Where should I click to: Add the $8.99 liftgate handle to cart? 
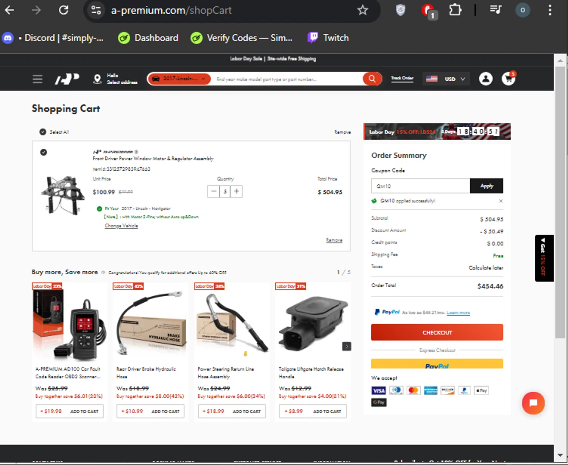coord(313,411)
